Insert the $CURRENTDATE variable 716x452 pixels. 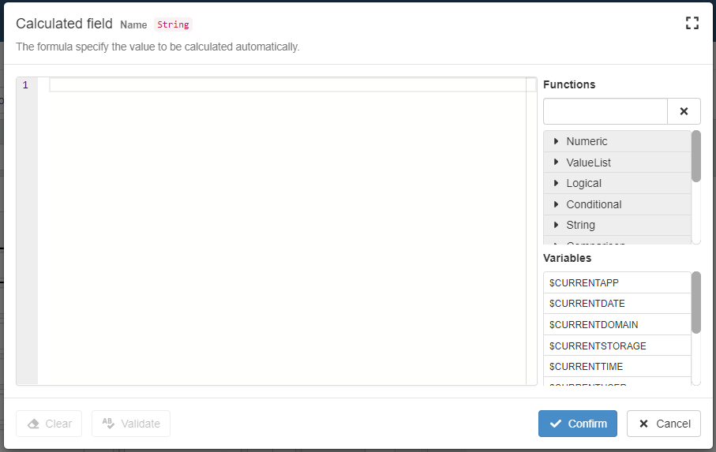click(x=587, y=304)
